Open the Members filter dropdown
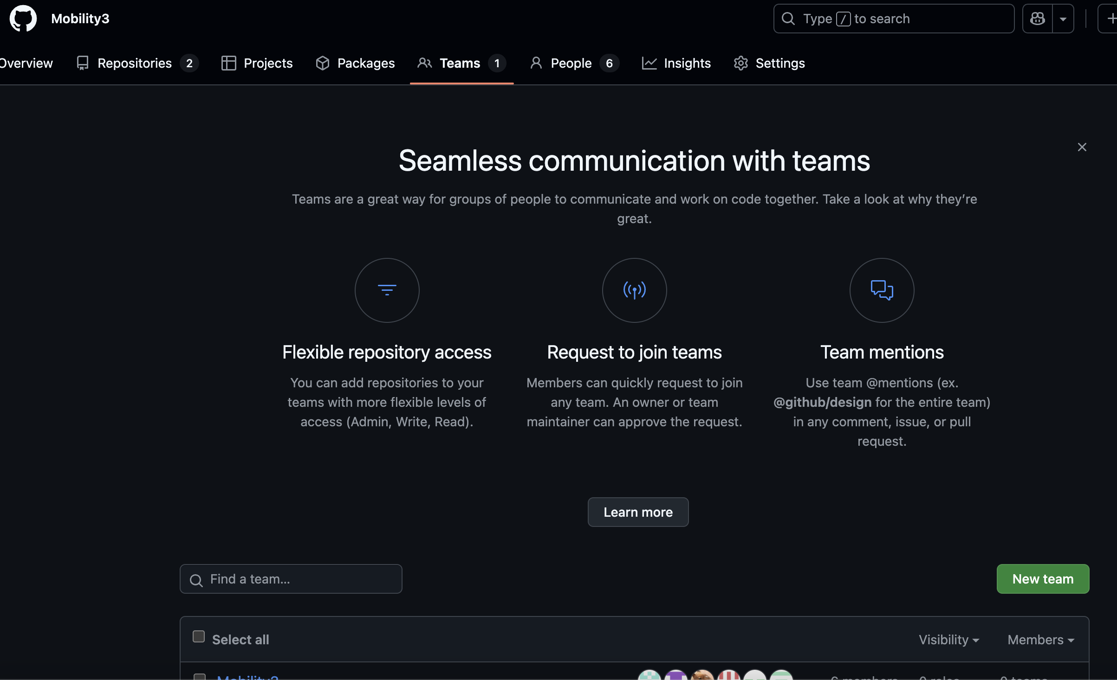This screenshot has height=680, width=1117. 1041,640
